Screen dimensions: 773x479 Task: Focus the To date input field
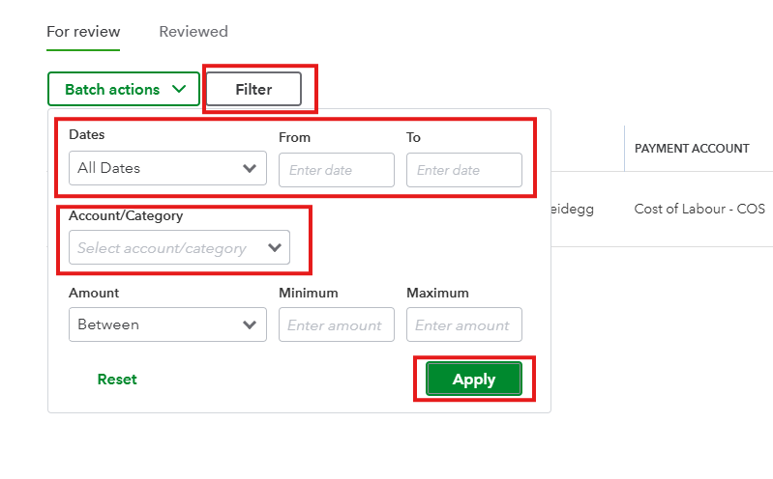463,170
